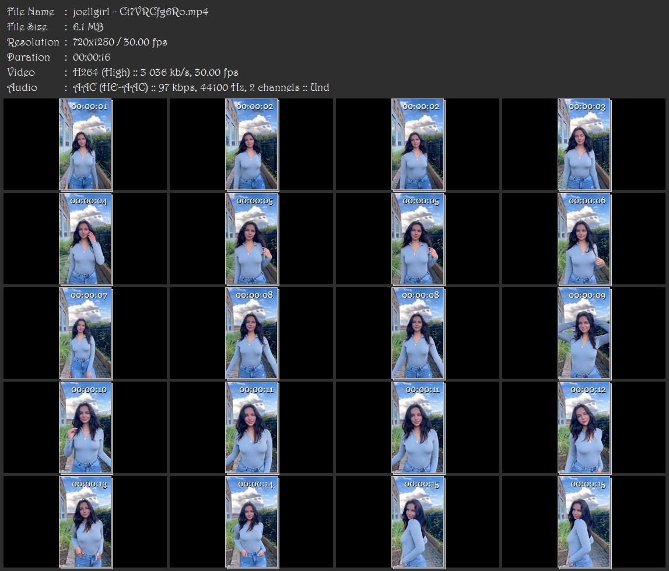Click the thumbnail labeled 00:00:10

(x=85, y=428)
